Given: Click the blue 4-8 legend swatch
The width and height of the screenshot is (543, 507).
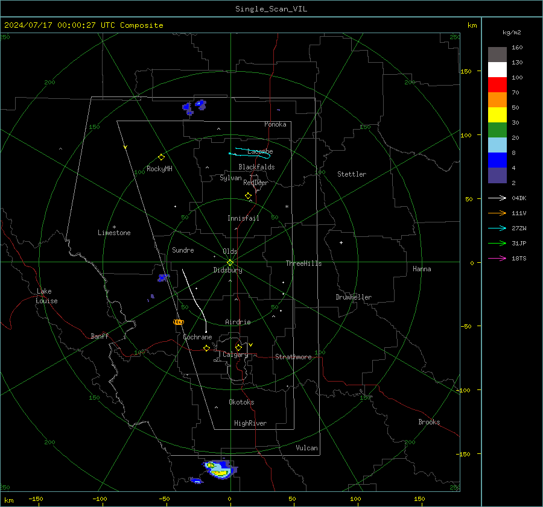Looking at the screenshot, I should pyautogui.click(x=497, y=160).
